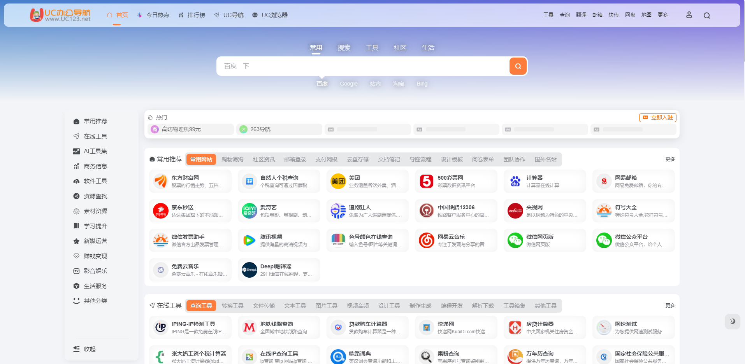
Task: Click the 立即入驻 button
Action: (x=657, y=117)
